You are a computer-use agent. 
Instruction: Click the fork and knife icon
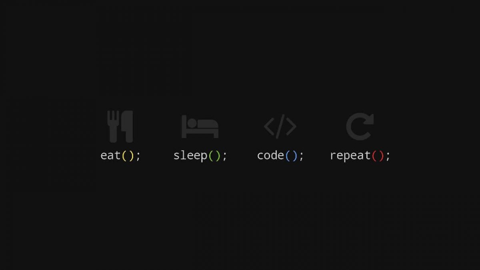[x=120, y=126]
